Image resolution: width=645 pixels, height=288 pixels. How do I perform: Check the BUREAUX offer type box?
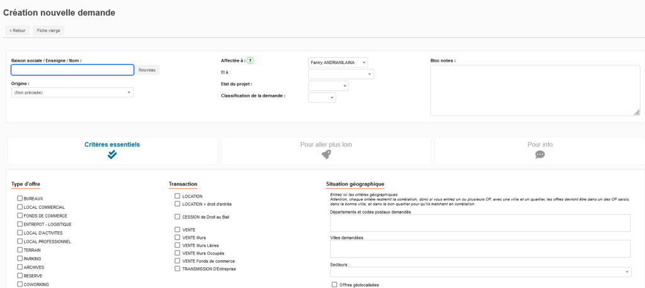pos(20,199)
